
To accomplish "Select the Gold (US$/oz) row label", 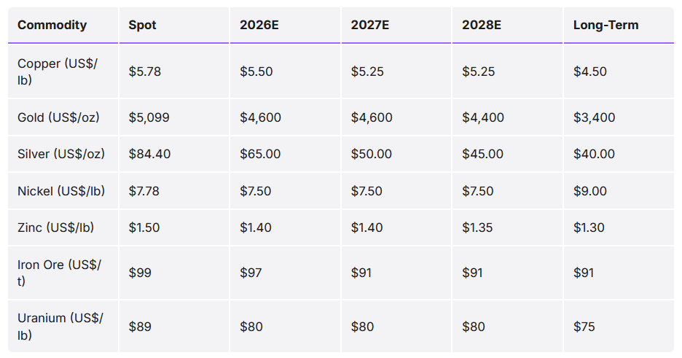I will click(58, 117).
